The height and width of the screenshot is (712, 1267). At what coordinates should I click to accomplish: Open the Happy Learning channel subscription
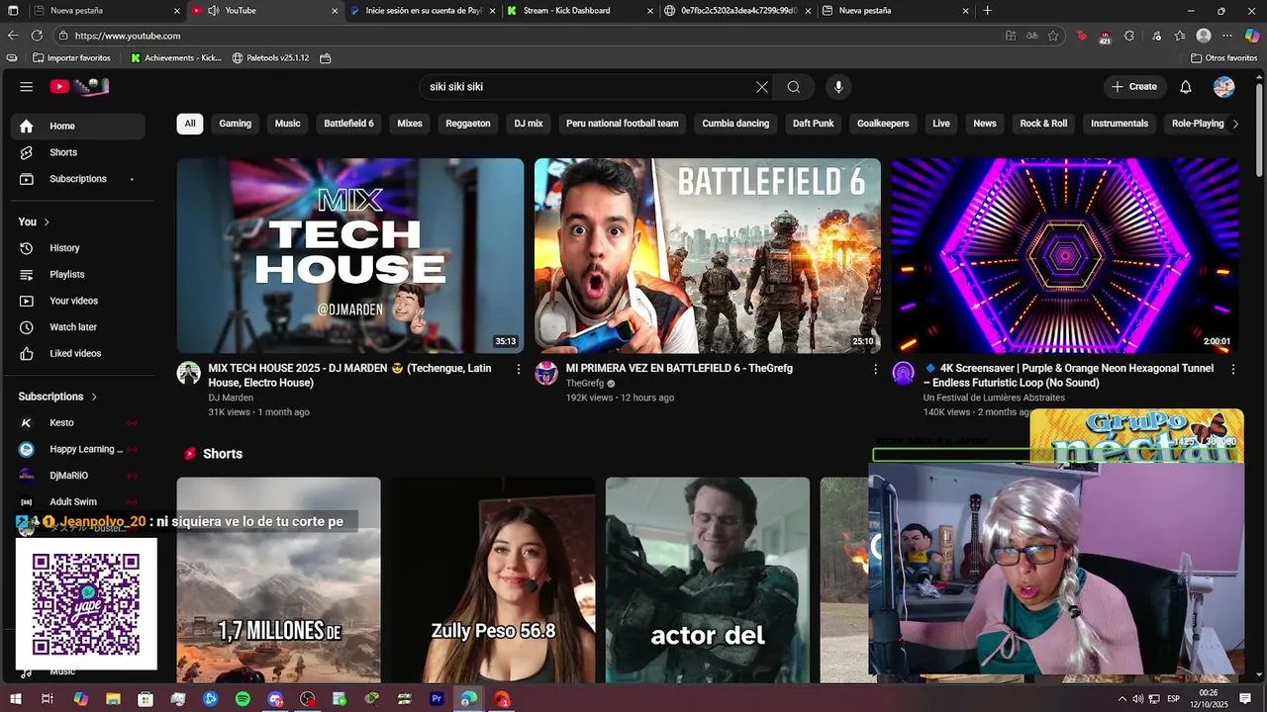78,449
